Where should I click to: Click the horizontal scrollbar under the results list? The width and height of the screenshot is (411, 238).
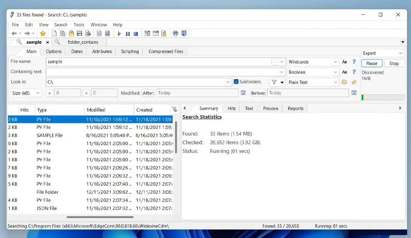click(x=100, y=217)
